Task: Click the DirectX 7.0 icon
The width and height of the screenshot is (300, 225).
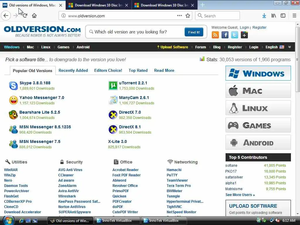Action: click(x=113, y=115)
